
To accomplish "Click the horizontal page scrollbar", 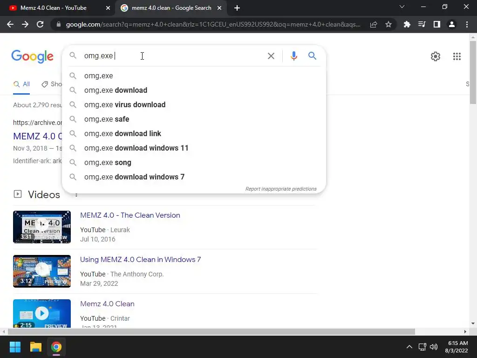I will click(x=211, y=331).
